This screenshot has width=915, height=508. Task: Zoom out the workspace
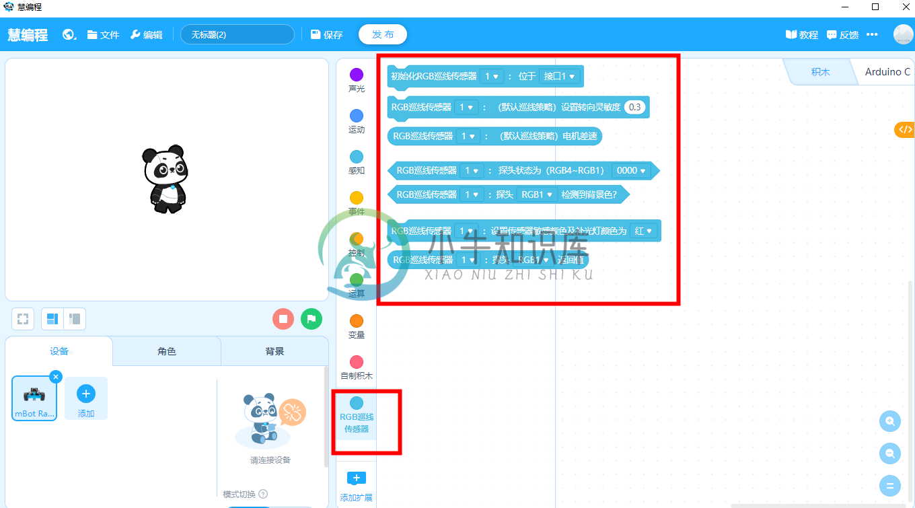890,453
